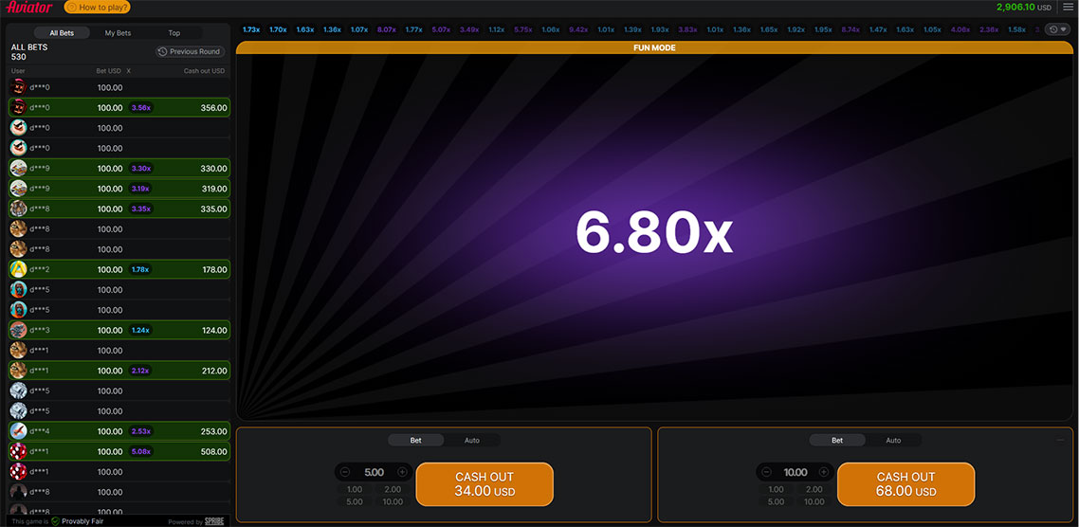Viewport: 1079px width, 527px height.
Task: Click the Provably Fair shield icon
Action: pos(56,521)
